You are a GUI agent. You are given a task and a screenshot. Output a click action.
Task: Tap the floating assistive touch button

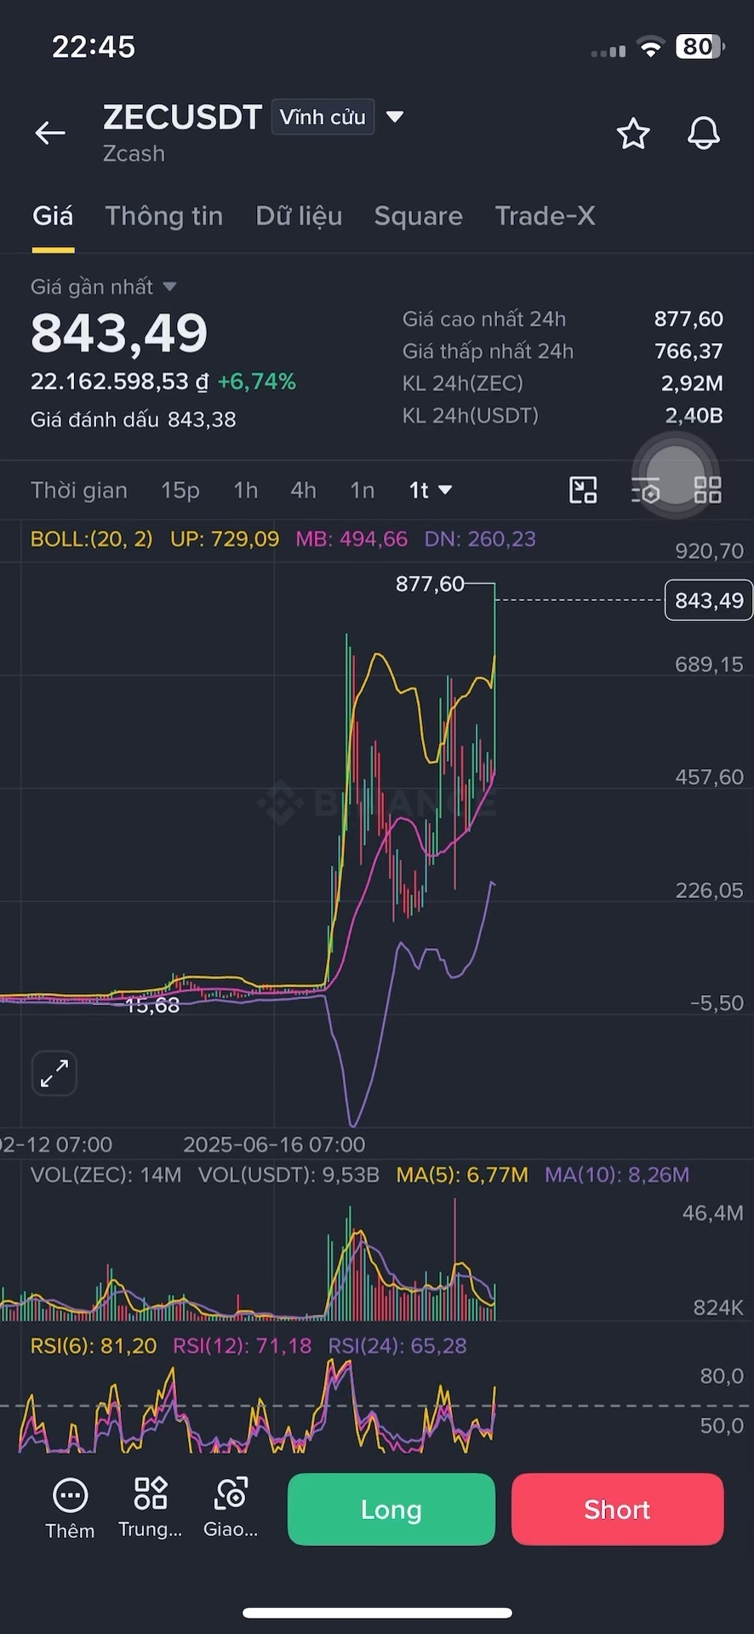point(676,475)
